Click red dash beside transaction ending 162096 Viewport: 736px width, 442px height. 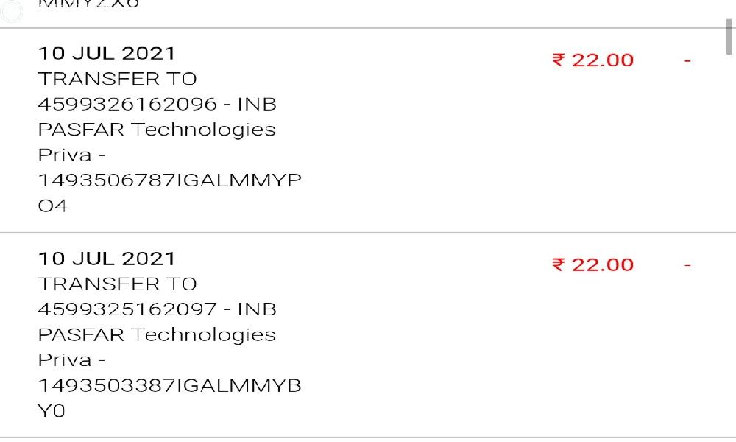(x=687, y=60)
